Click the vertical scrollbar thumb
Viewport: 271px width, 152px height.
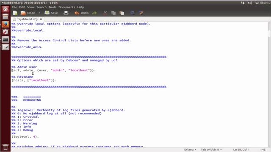(x=269, y=34)
